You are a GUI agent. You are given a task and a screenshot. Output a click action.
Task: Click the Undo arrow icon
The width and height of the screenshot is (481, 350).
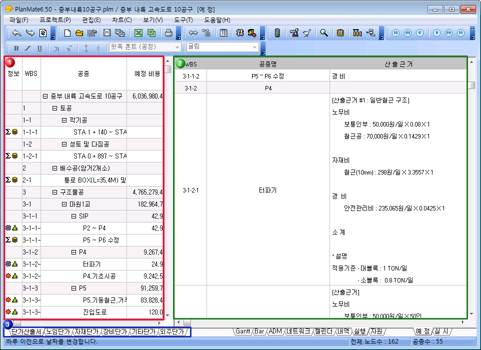tap(17, 33)
